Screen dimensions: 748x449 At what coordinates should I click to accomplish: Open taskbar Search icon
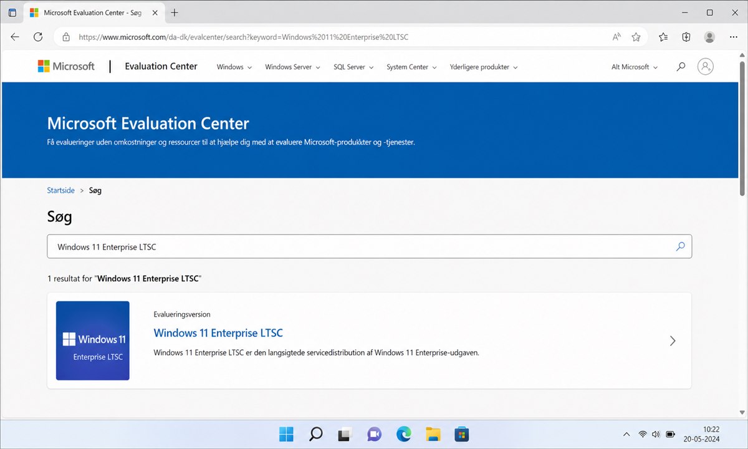pyautogui.click(x=315, y=434)
